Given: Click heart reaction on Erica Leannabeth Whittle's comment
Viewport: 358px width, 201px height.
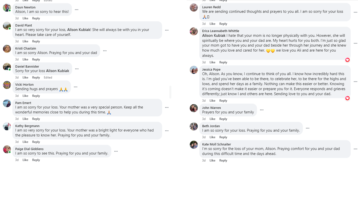Looking at the screenshot, I should [347, 60].
